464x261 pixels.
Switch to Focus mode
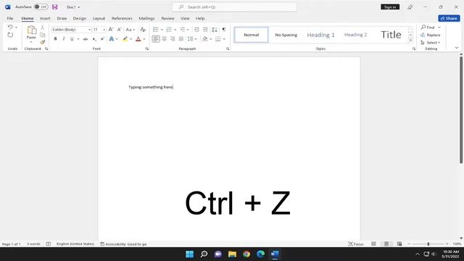[356, 244]
